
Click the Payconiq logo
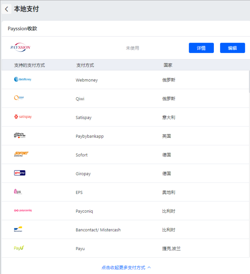pos(23,210)
